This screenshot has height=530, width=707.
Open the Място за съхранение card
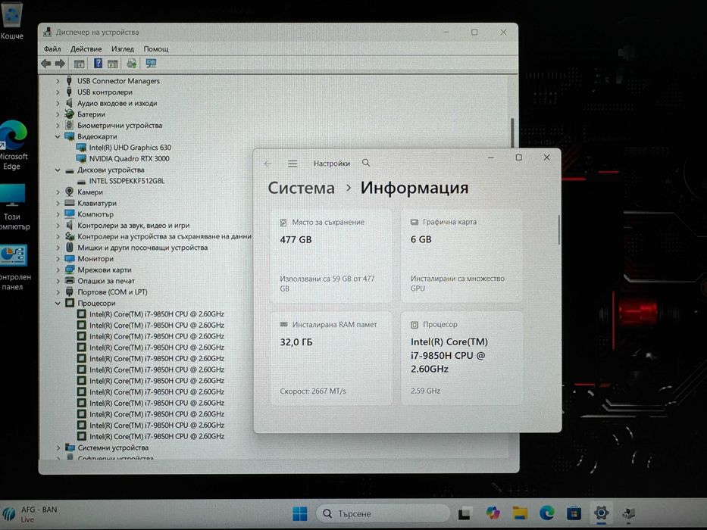coord(331,256)
